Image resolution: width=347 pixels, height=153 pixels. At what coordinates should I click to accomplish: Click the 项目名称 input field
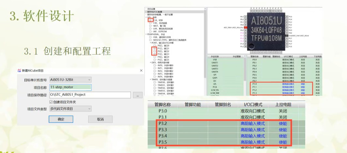[71, 87]
